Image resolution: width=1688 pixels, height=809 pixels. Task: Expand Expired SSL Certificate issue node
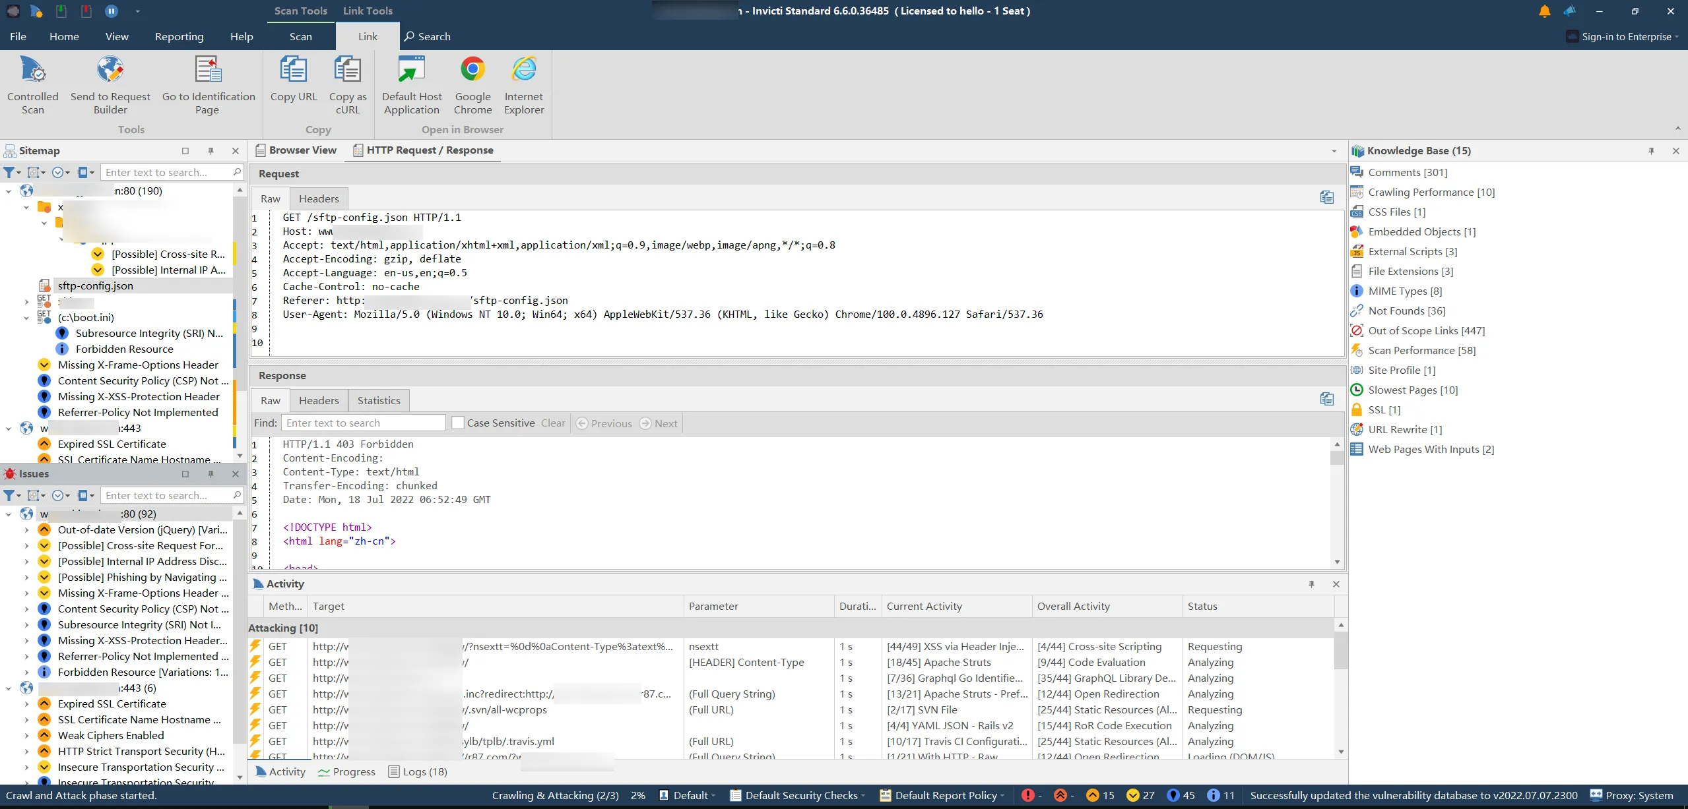[x=26, y=704]
